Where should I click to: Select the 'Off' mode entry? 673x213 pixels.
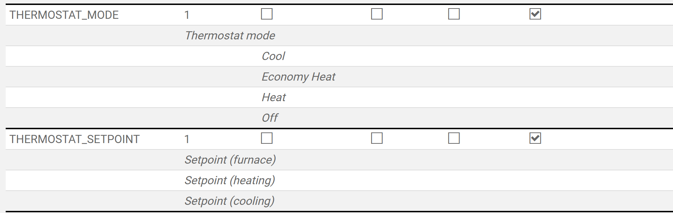pos(270,118)
